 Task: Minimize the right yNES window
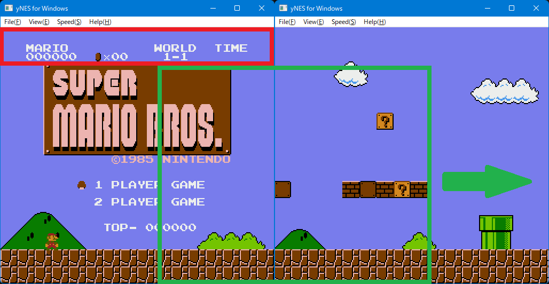pyautogui.click(x=487, y=8)
